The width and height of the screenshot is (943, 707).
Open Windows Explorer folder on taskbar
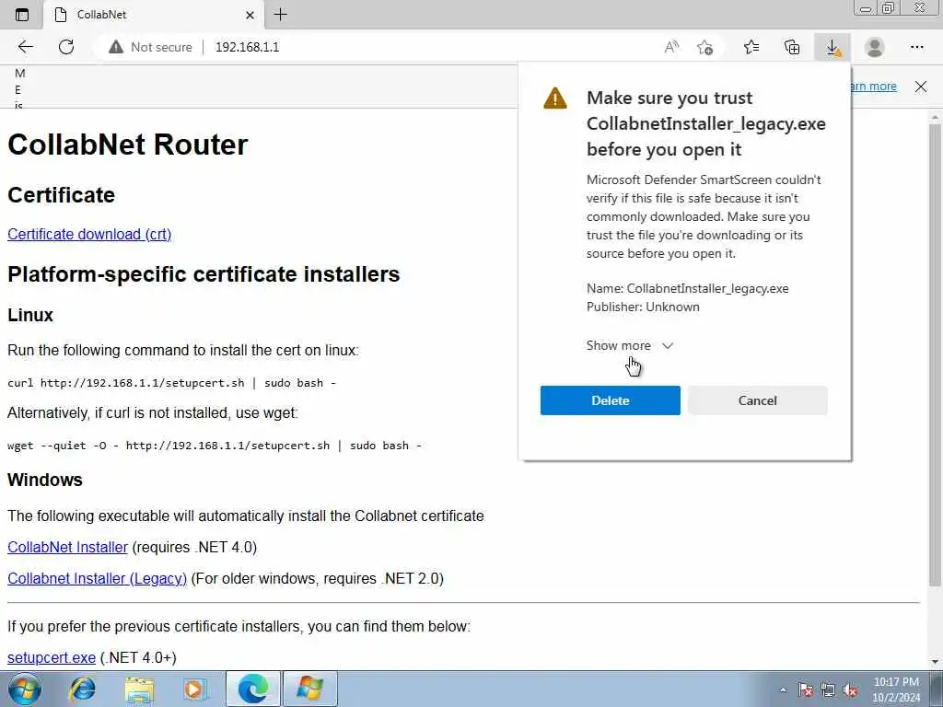click(x=140, y=689)
